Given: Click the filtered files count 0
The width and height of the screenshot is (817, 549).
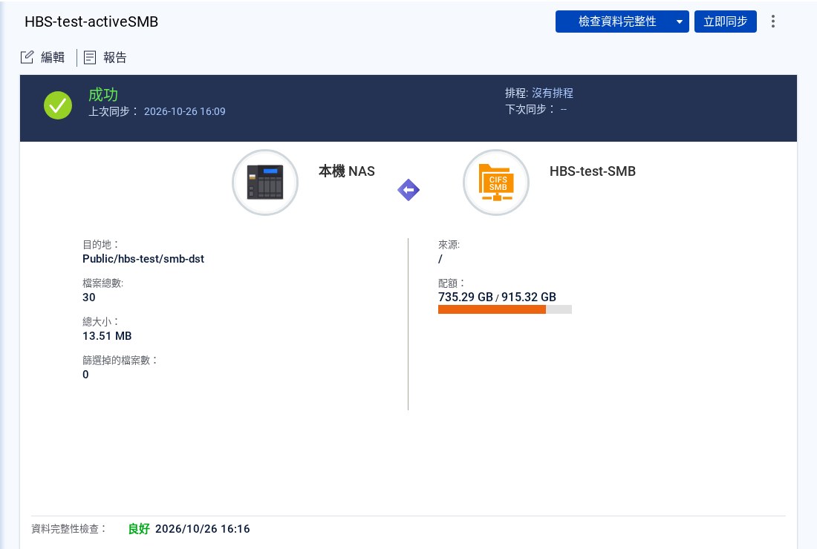Looking at the screenshot, I should pos(85,375).
